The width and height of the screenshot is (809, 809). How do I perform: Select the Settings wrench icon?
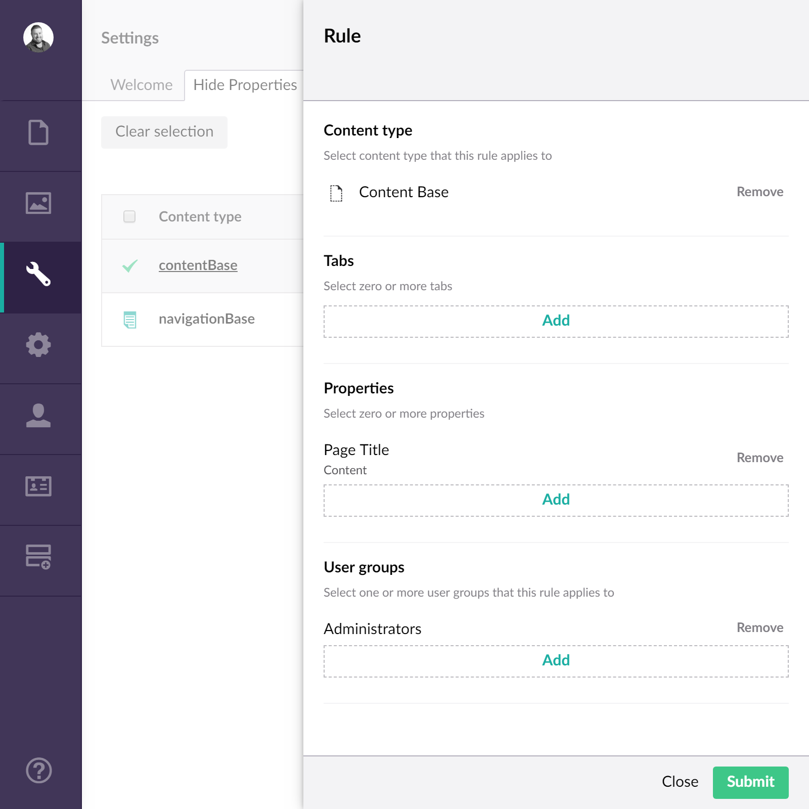point(38,274)
